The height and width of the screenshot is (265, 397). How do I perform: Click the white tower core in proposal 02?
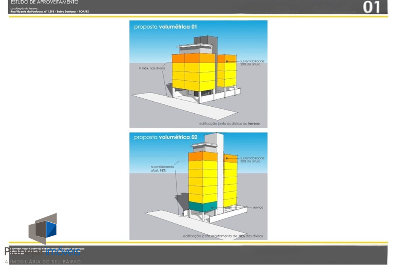pos(220,171)
